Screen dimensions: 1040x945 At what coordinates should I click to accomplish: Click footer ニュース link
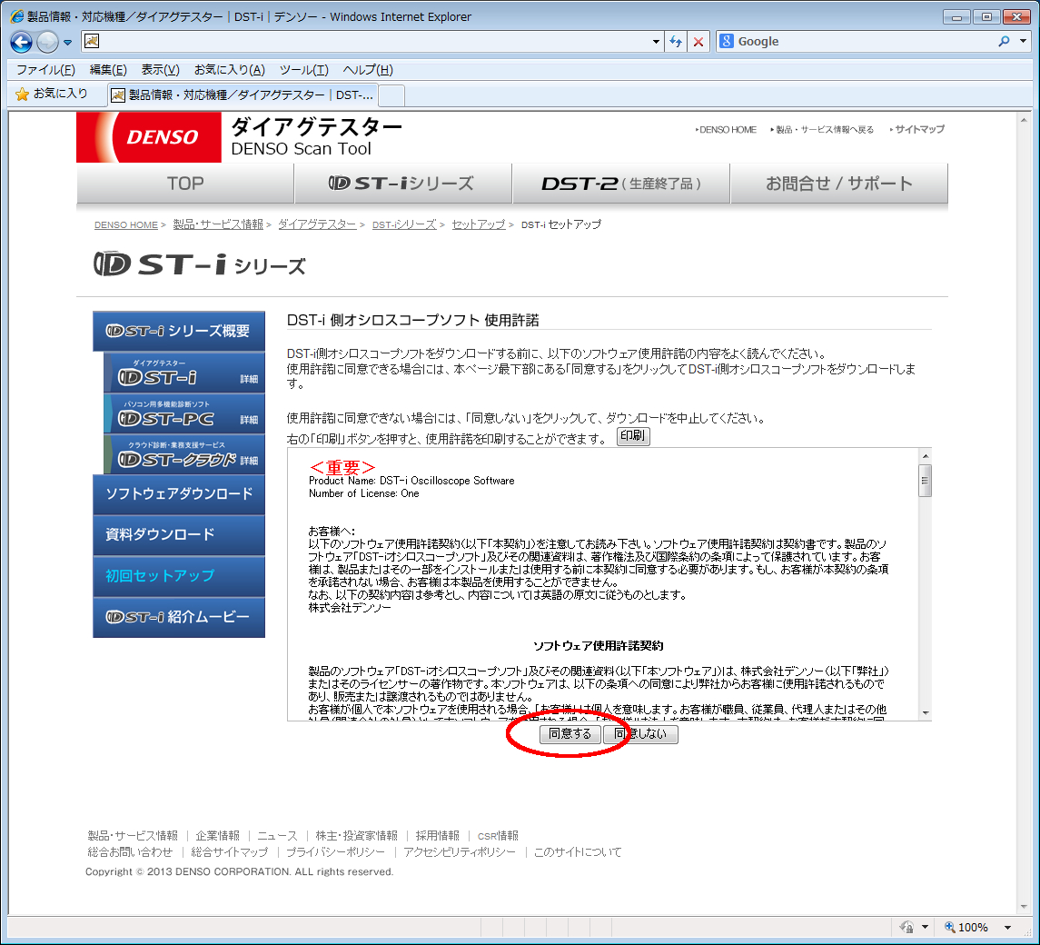pyautogui.click(x=277, y=835)
